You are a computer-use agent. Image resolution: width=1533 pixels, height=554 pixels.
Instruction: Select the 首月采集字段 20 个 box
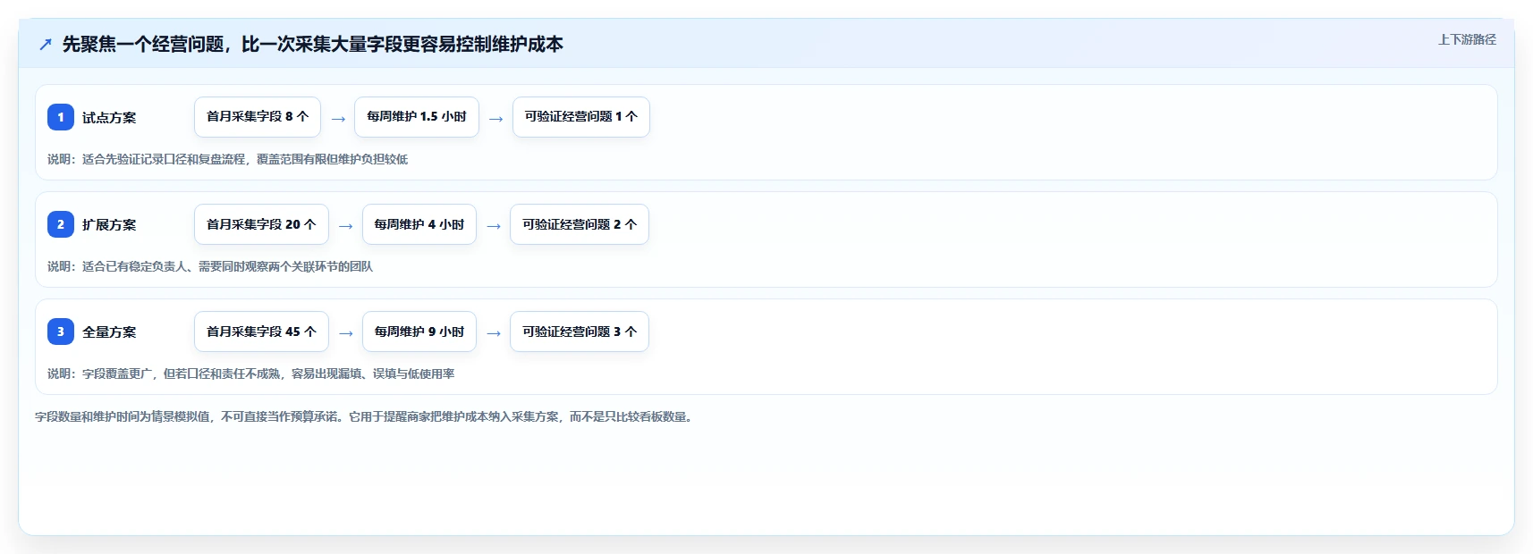click(x=261, y=224)
